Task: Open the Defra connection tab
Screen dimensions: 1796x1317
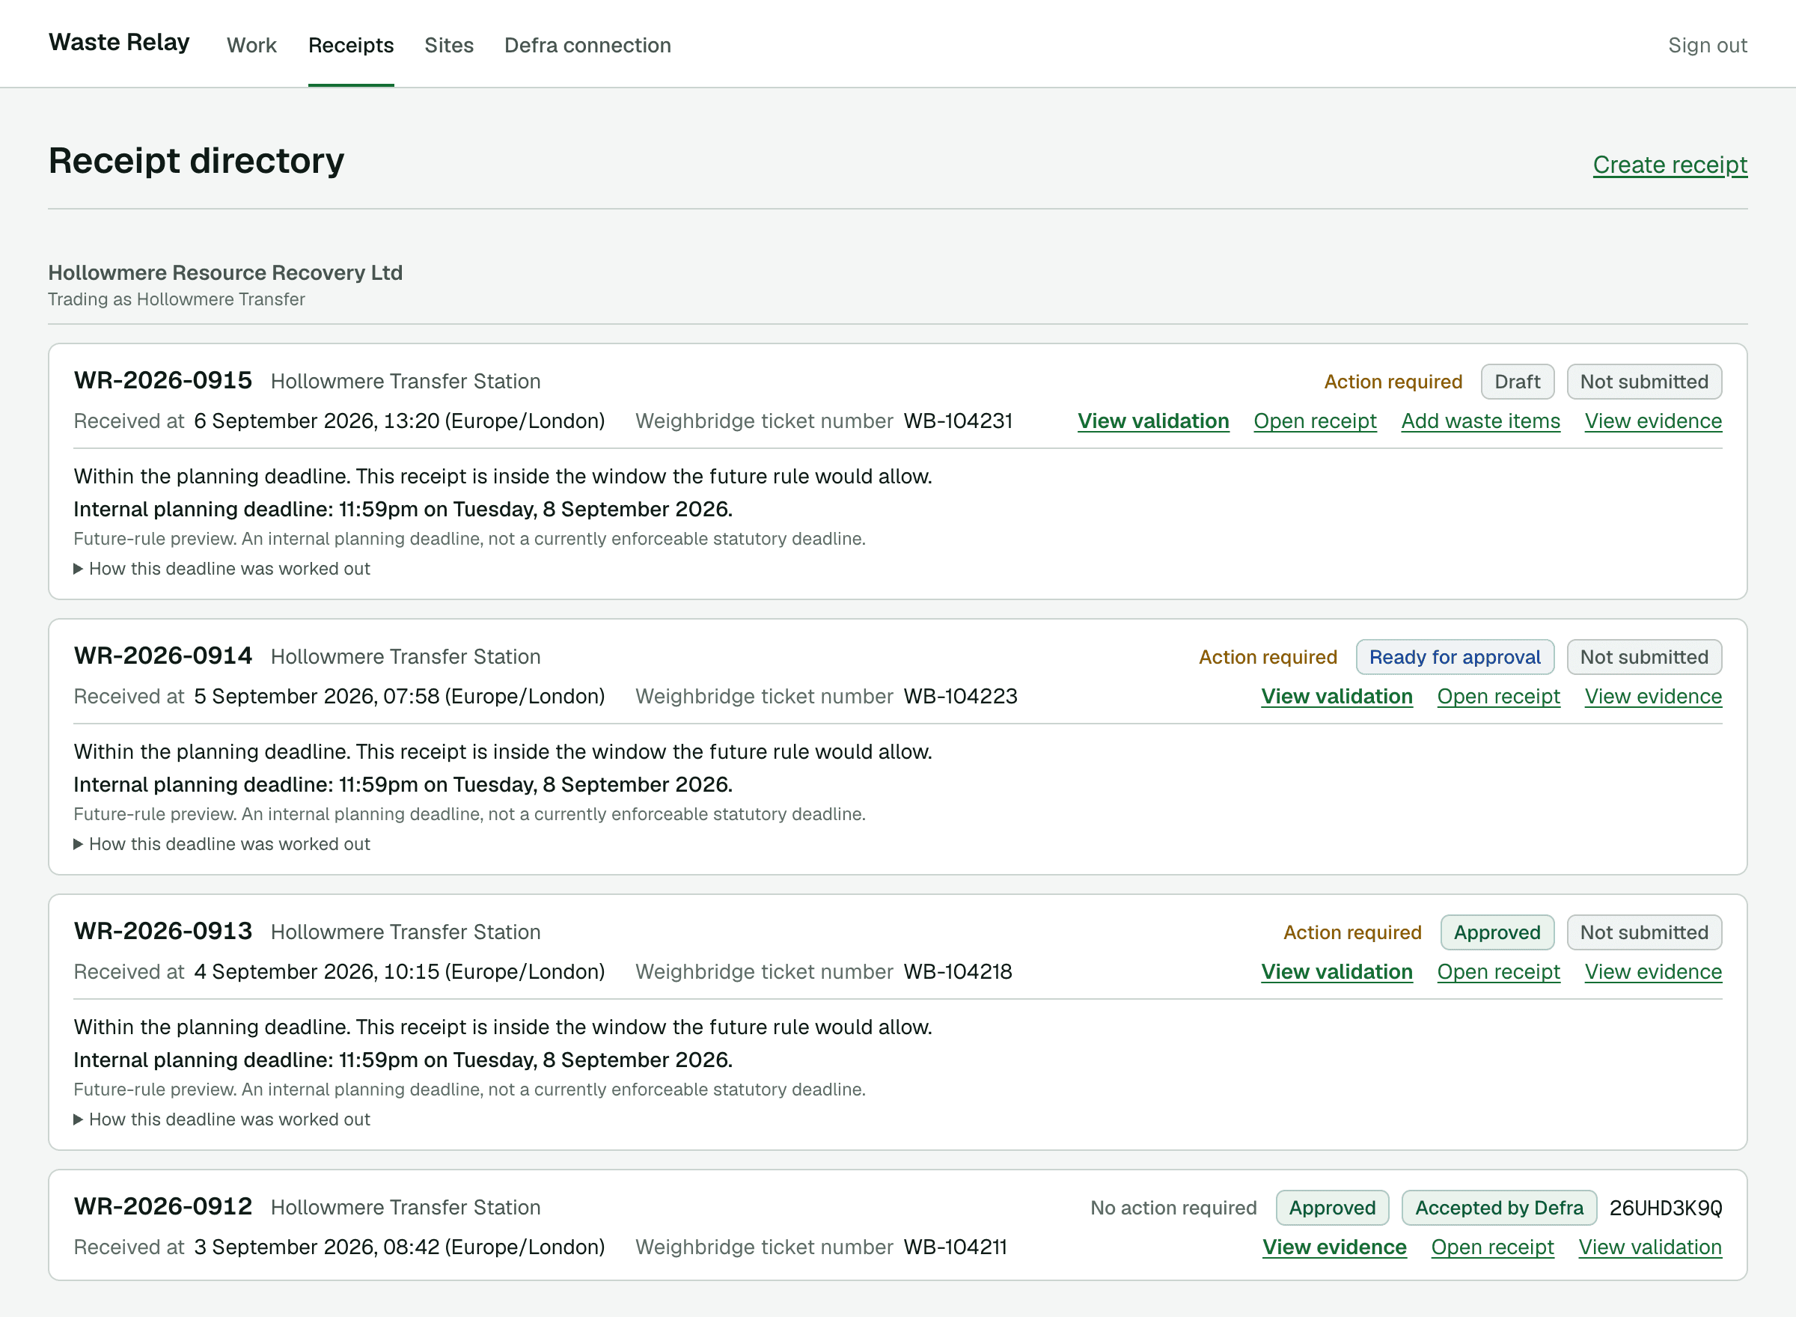Action: pos(587,46)
